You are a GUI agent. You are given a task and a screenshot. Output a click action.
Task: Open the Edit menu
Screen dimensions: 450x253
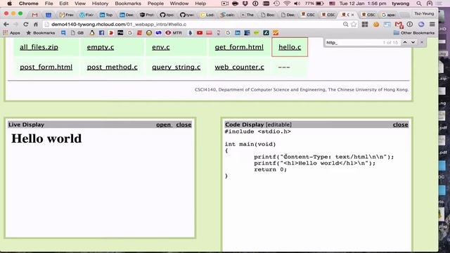64,4
